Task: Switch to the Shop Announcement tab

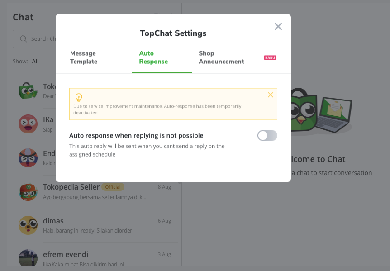Action: (221, 57)
